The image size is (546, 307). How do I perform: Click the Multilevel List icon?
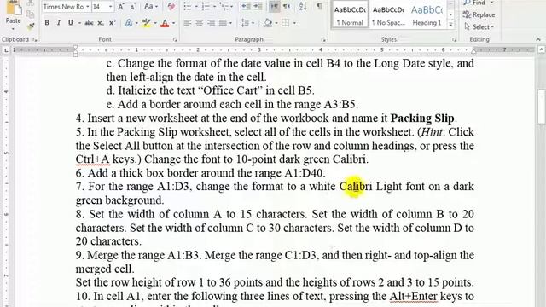(224, 7)
